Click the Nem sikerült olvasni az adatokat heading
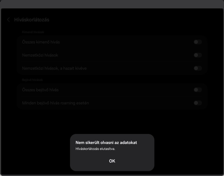224x176 pixels. point(106,143)
